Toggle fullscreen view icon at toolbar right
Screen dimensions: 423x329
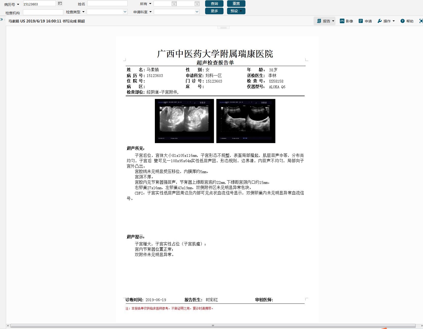tap(421, 21)
